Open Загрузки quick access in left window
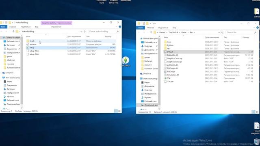The width and height of the screenshot is (260, 146). tap(11, 45)
